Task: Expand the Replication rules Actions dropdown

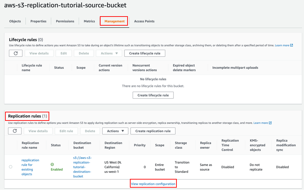Action: pyautogui.click(x=115, y=131)
